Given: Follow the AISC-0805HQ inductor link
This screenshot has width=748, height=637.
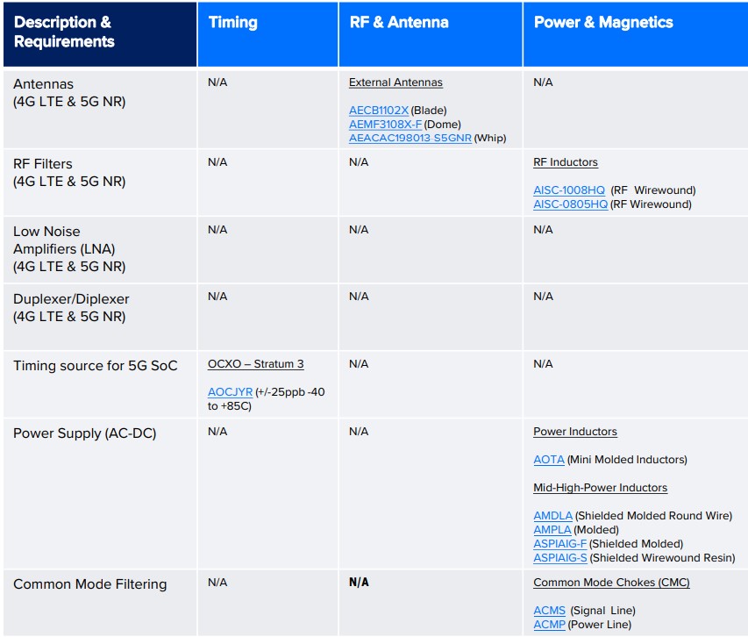Looking at the screenshot, I should coord(570,204).
